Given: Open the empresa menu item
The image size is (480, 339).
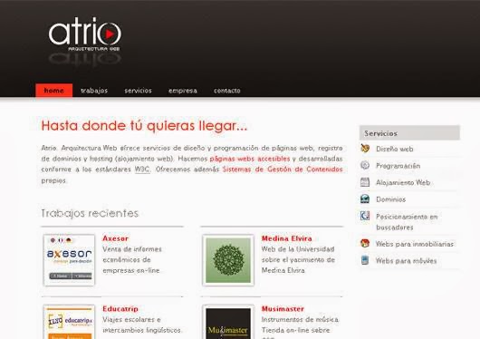Looking at the screenshot, I should (183, 91).
